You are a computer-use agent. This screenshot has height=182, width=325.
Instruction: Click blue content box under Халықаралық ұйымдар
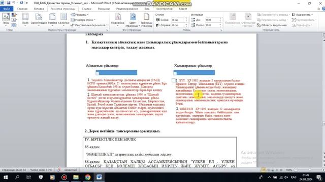[x=194, y=72]
